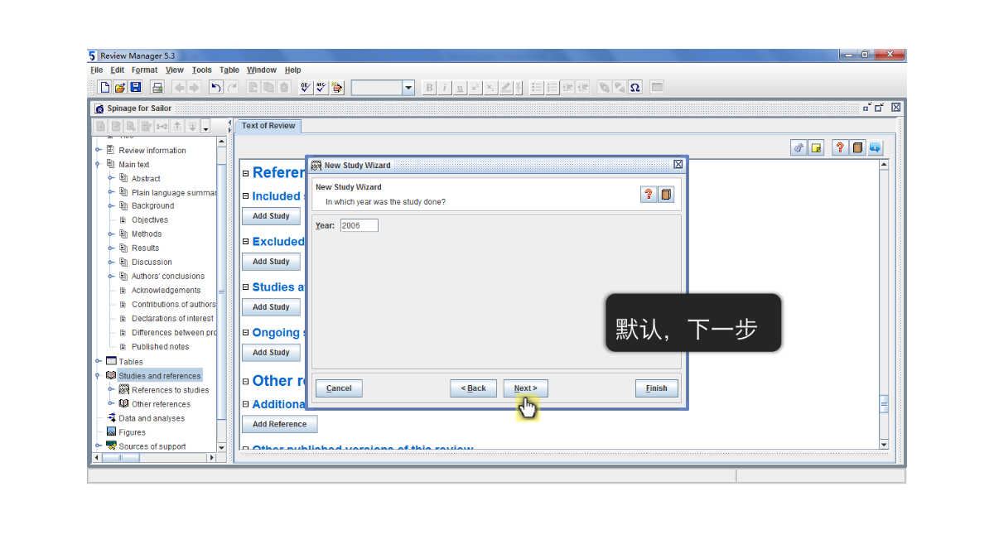Viewport: 994px width, 559px height.
Task: Collapse the Included studies section heading box
Action: [245, 196]
